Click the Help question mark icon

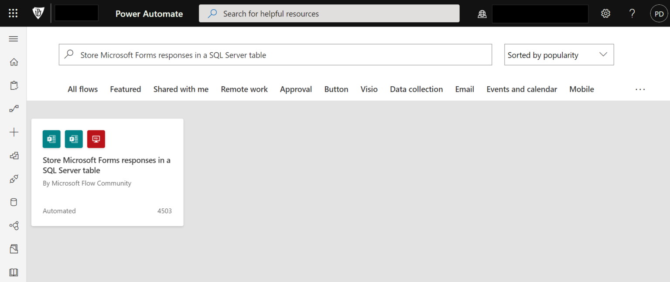(632, 14)
